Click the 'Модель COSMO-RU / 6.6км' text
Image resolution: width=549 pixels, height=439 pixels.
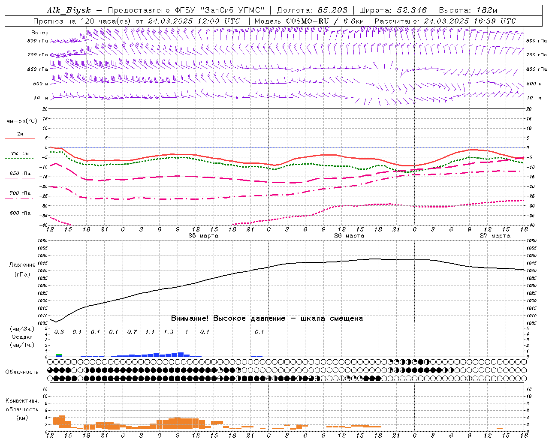(x=309, y=21)
